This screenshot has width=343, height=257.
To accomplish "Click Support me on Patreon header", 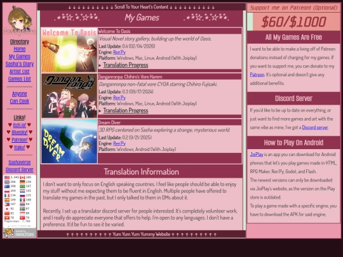I will click(293, 8).
